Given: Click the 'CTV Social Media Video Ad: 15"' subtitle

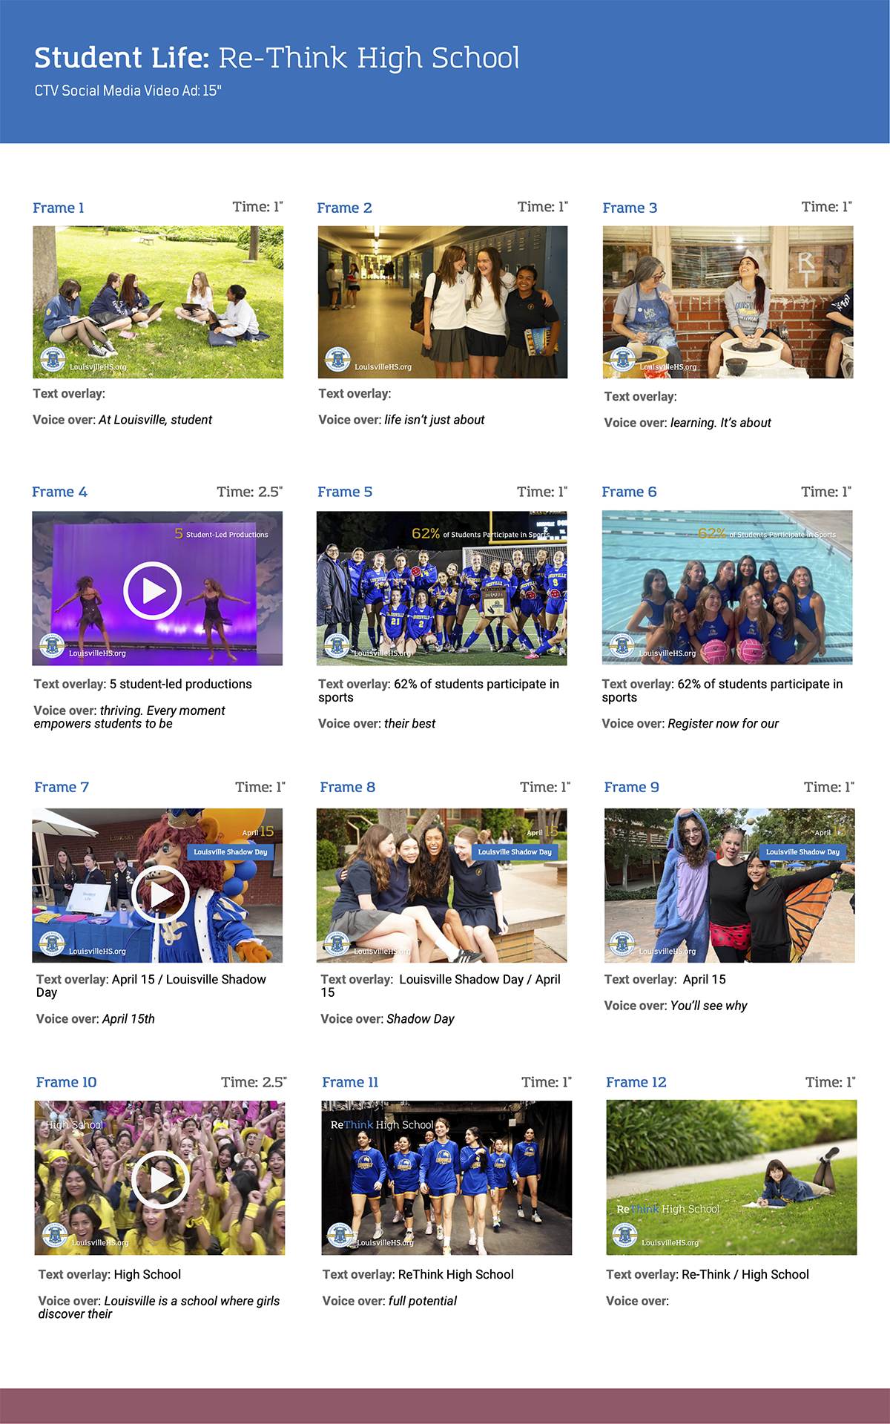Looking at the screenshot, I should coord(128,90).
